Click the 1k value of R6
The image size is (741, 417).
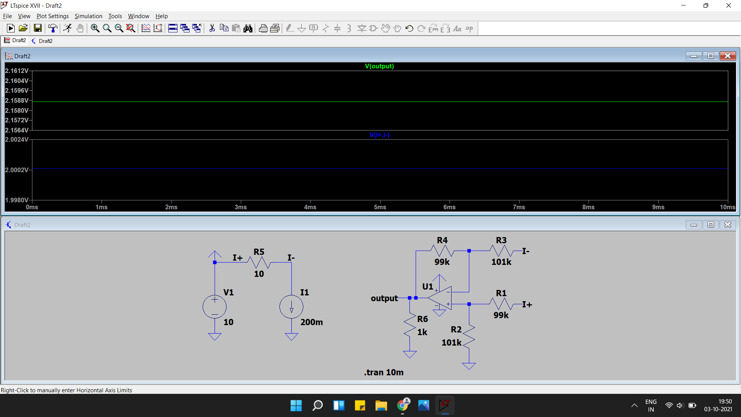click(x=422, y=332)
